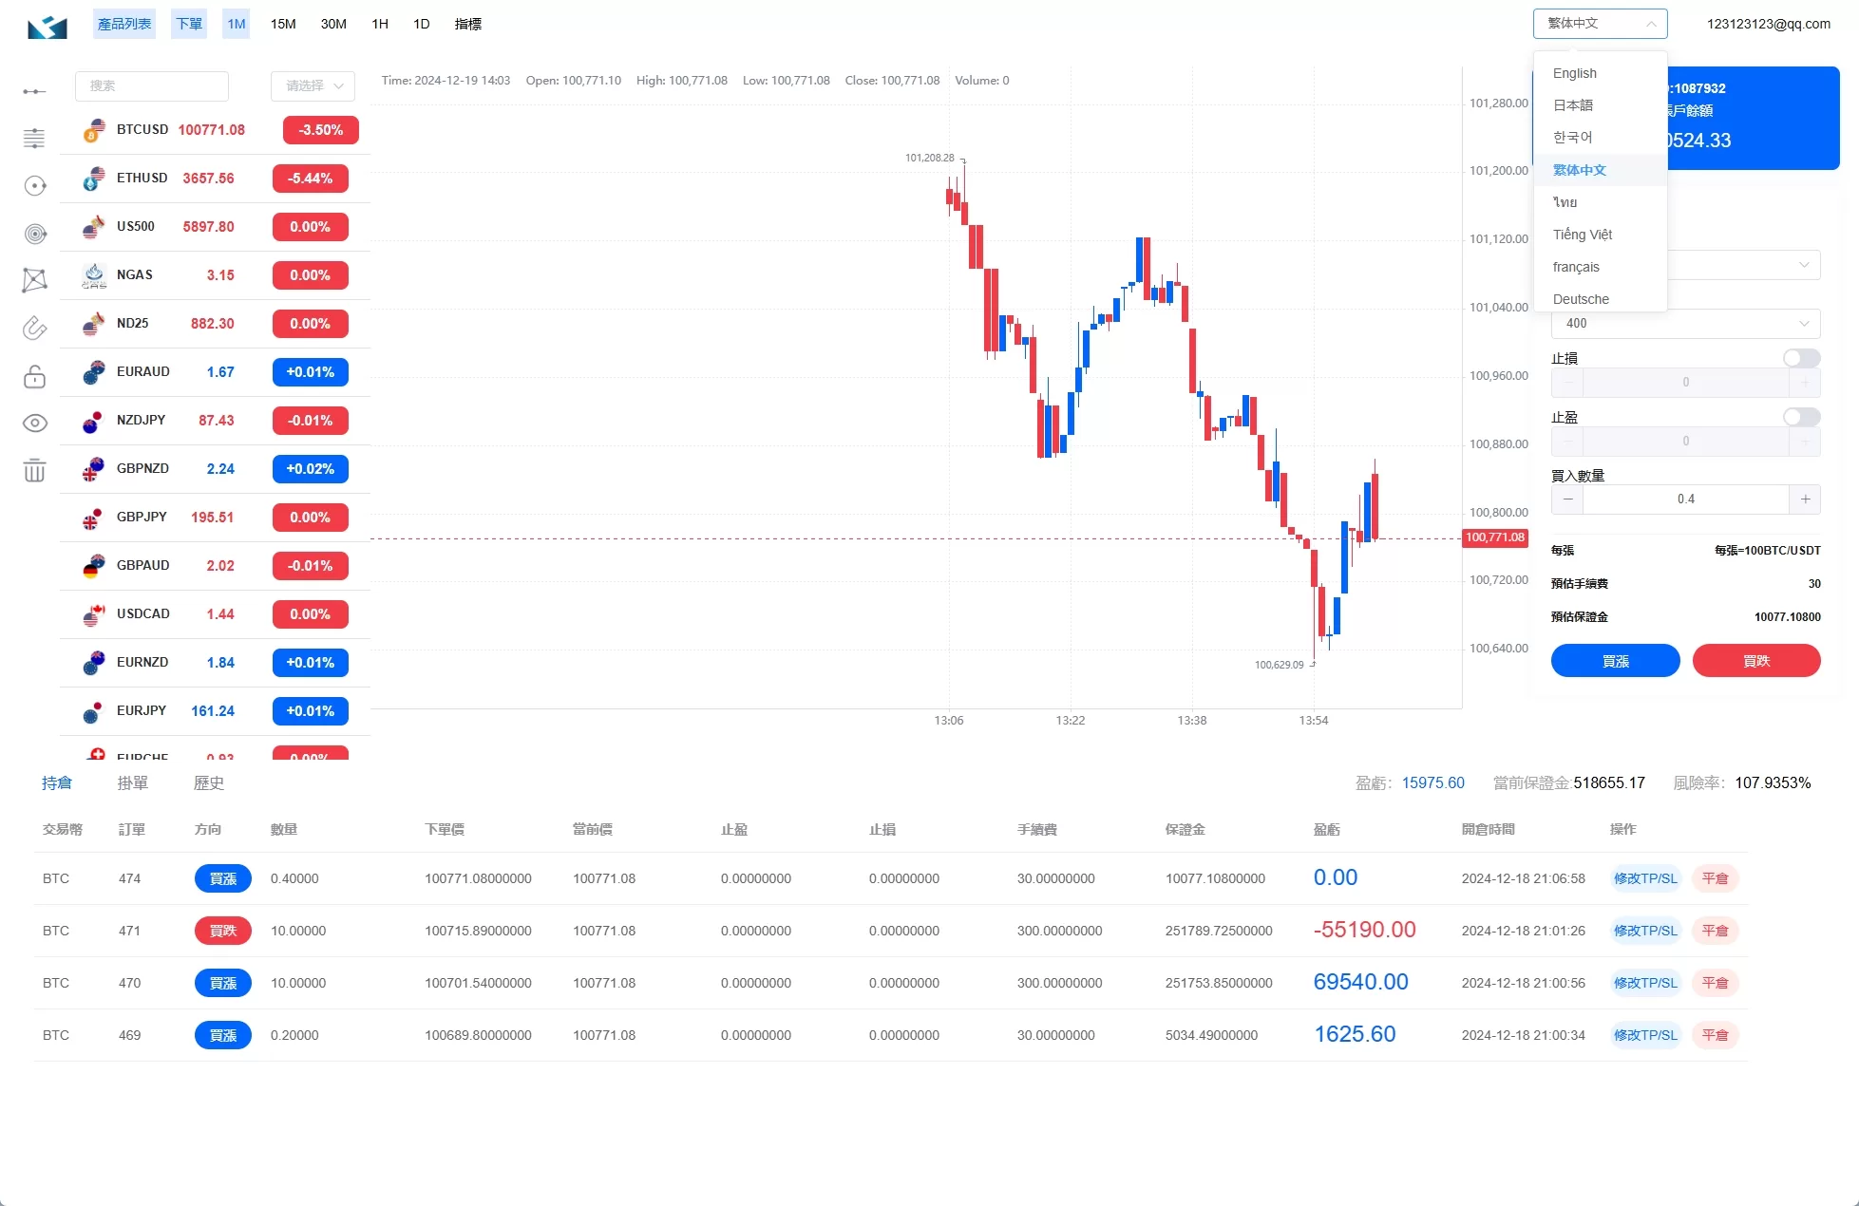
Task: Select the line drawing tool
Action: [34, 91]
